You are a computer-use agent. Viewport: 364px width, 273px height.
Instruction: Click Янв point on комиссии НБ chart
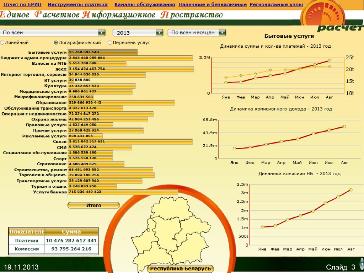pos(262,227)
